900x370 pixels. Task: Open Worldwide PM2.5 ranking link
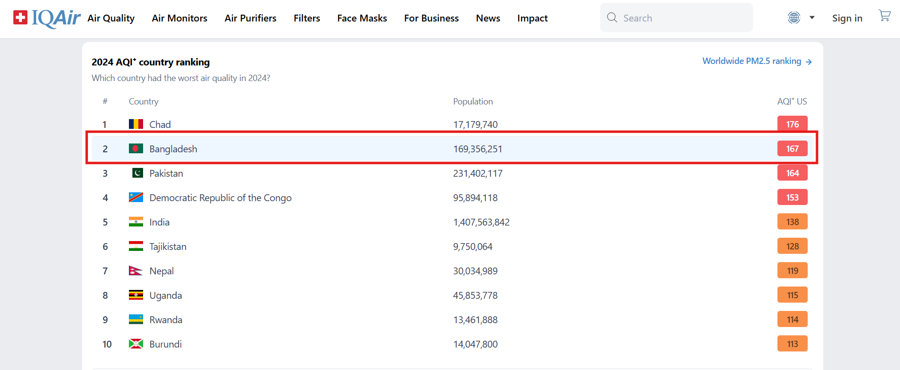pos(757,61)
